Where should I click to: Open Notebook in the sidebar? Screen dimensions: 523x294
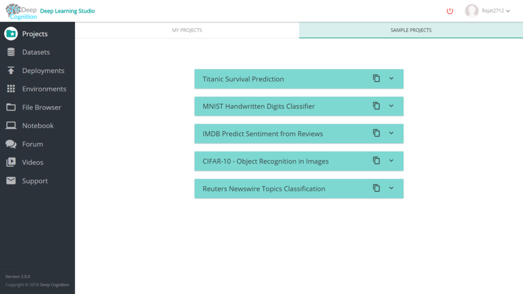click(x=37, y=125)
